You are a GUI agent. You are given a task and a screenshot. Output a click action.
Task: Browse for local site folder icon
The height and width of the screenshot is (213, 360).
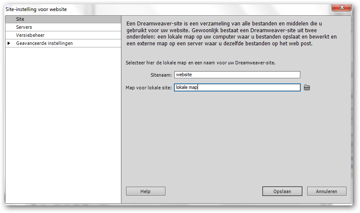pos(307,88)
